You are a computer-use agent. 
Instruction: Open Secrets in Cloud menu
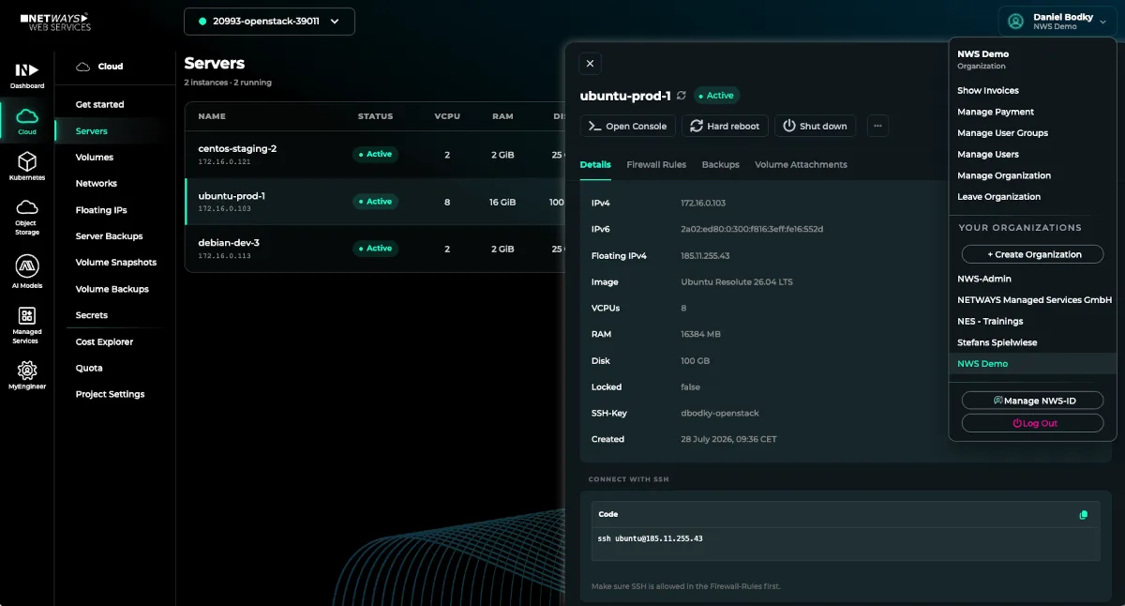(92, 315)
